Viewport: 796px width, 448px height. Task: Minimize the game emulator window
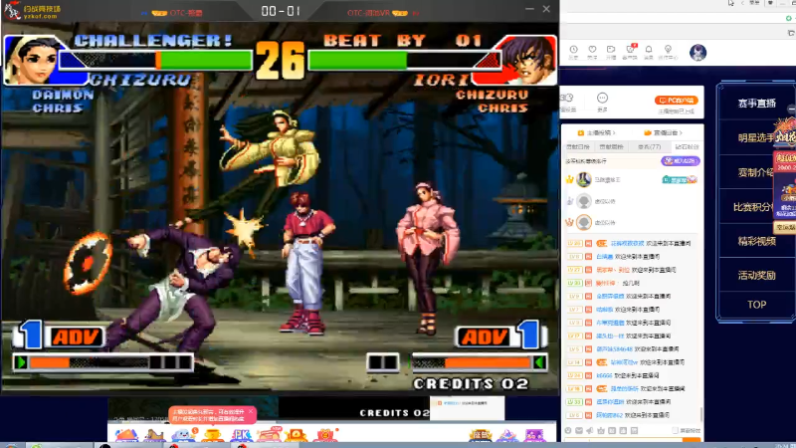pyautogui.click(x=529, y=9)
